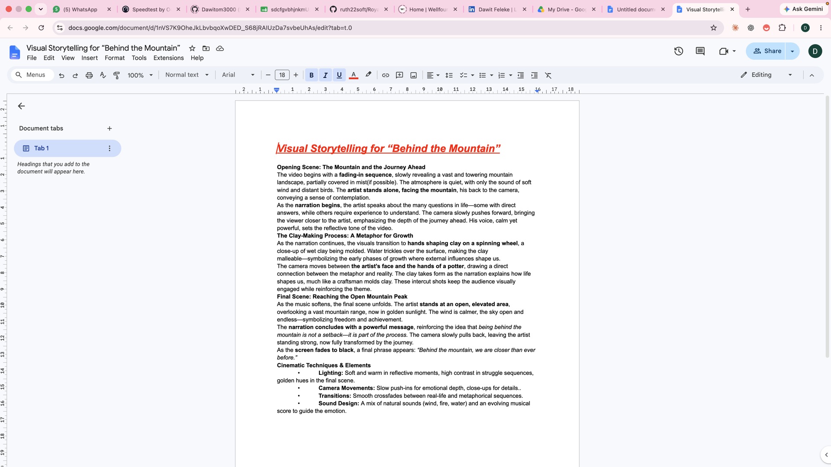Expand the Share options arrow
The width and height of the screenshot is (831, 467).
point(792,51)
